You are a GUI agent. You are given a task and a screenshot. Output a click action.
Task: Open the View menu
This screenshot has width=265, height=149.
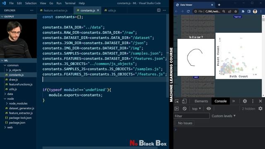coord(43,3)
